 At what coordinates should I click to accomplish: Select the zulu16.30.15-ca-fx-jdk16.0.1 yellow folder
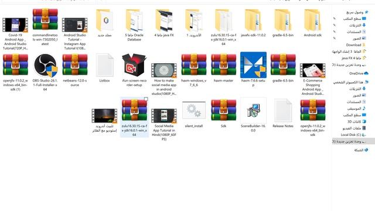(223, 27)
